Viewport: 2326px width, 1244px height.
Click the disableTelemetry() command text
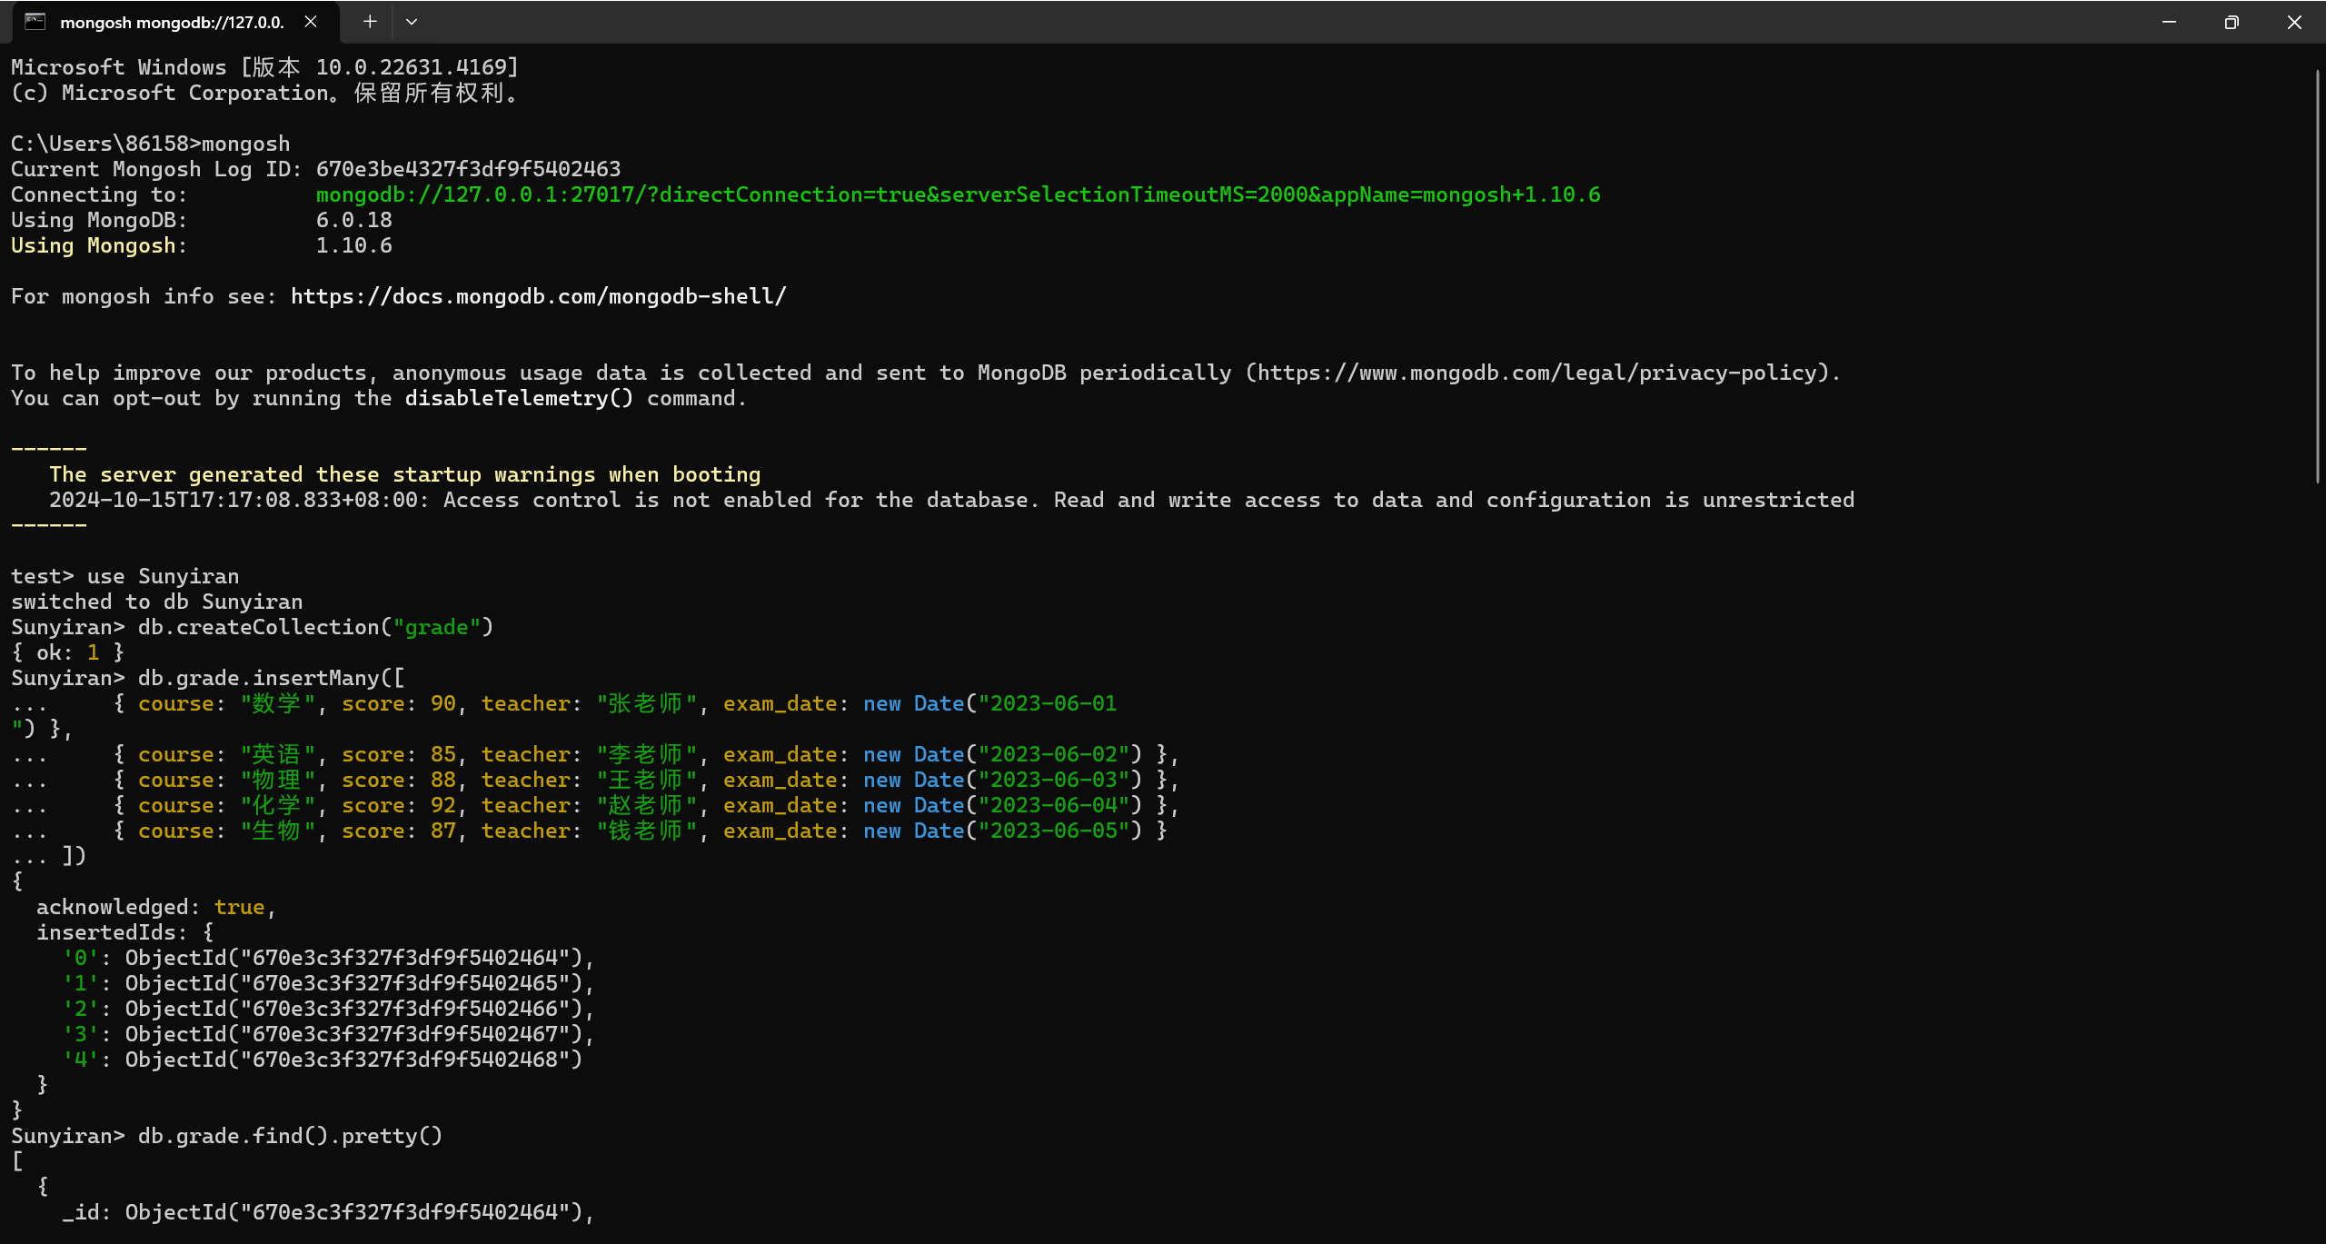click(x=519, y=399)
